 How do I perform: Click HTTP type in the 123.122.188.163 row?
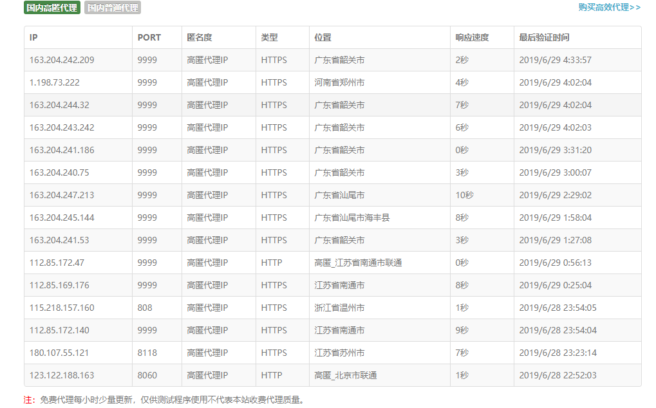272,376
